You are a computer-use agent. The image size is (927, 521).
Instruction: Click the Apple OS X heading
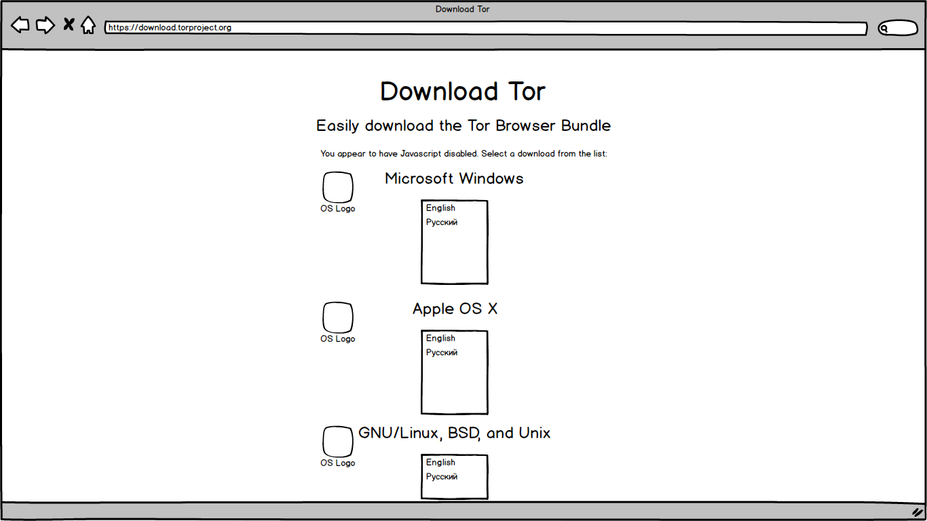(x=455, y=309)
